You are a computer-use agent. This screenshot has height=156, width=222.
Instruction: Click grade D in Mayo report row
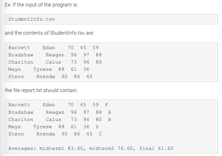tap(97, 127)
